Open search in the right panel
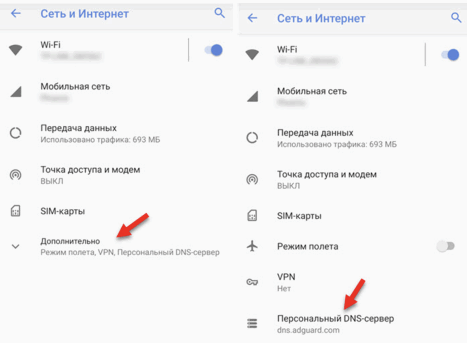The image size is (467, 343). point(456,18)
